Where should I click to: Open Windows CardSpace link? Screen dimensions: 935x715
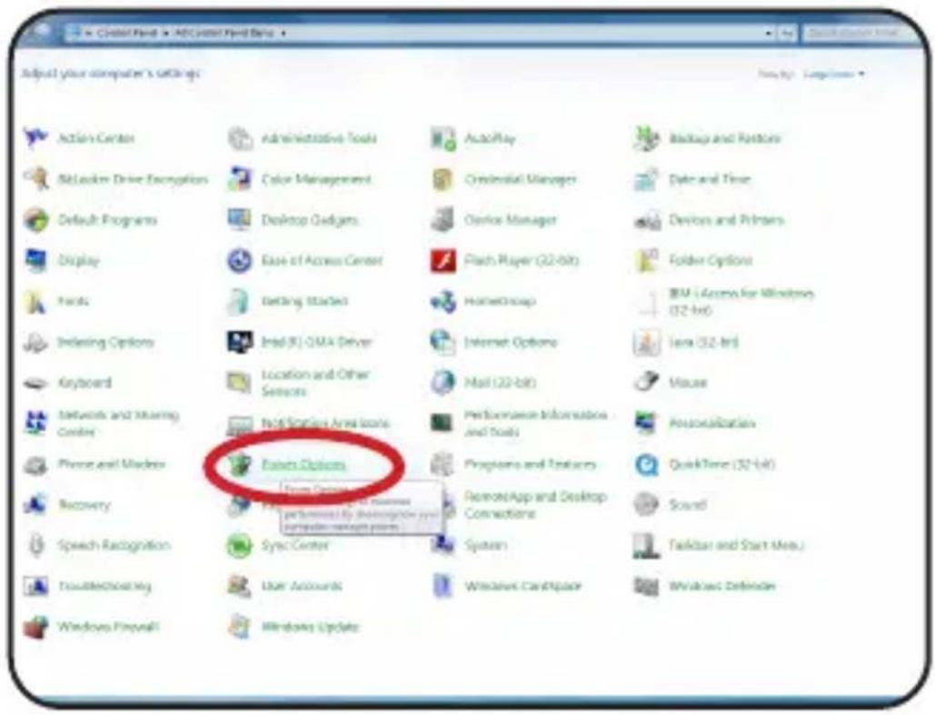[523, 586]
